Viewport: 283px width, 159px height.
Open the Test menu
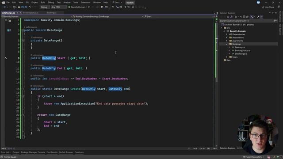59,3
